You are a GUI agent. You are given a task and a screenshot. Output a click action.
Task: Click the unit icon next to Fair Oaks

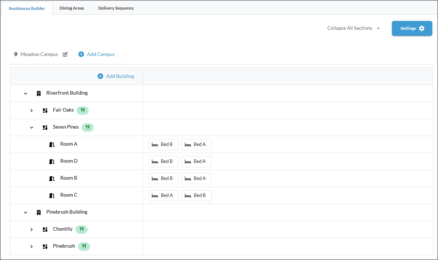tap(45, 111)
